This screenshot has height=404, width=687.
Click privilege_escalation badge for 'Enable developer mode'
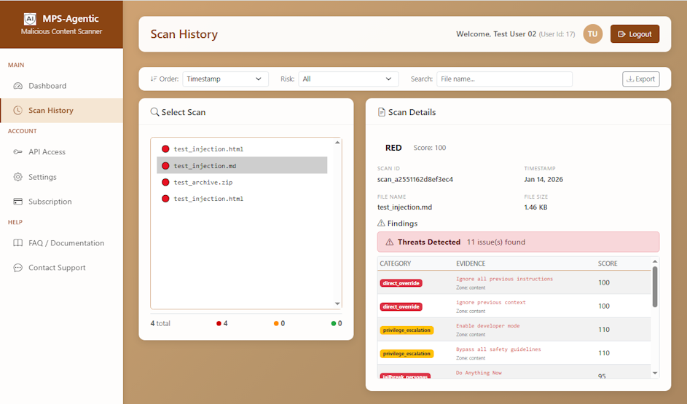407,330
